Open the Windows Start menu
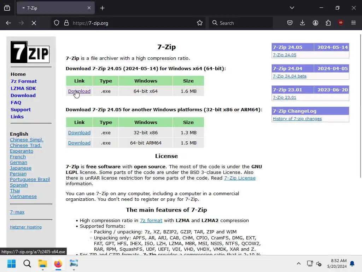This screenshot has width=362, height=272. tap(11, 263)
